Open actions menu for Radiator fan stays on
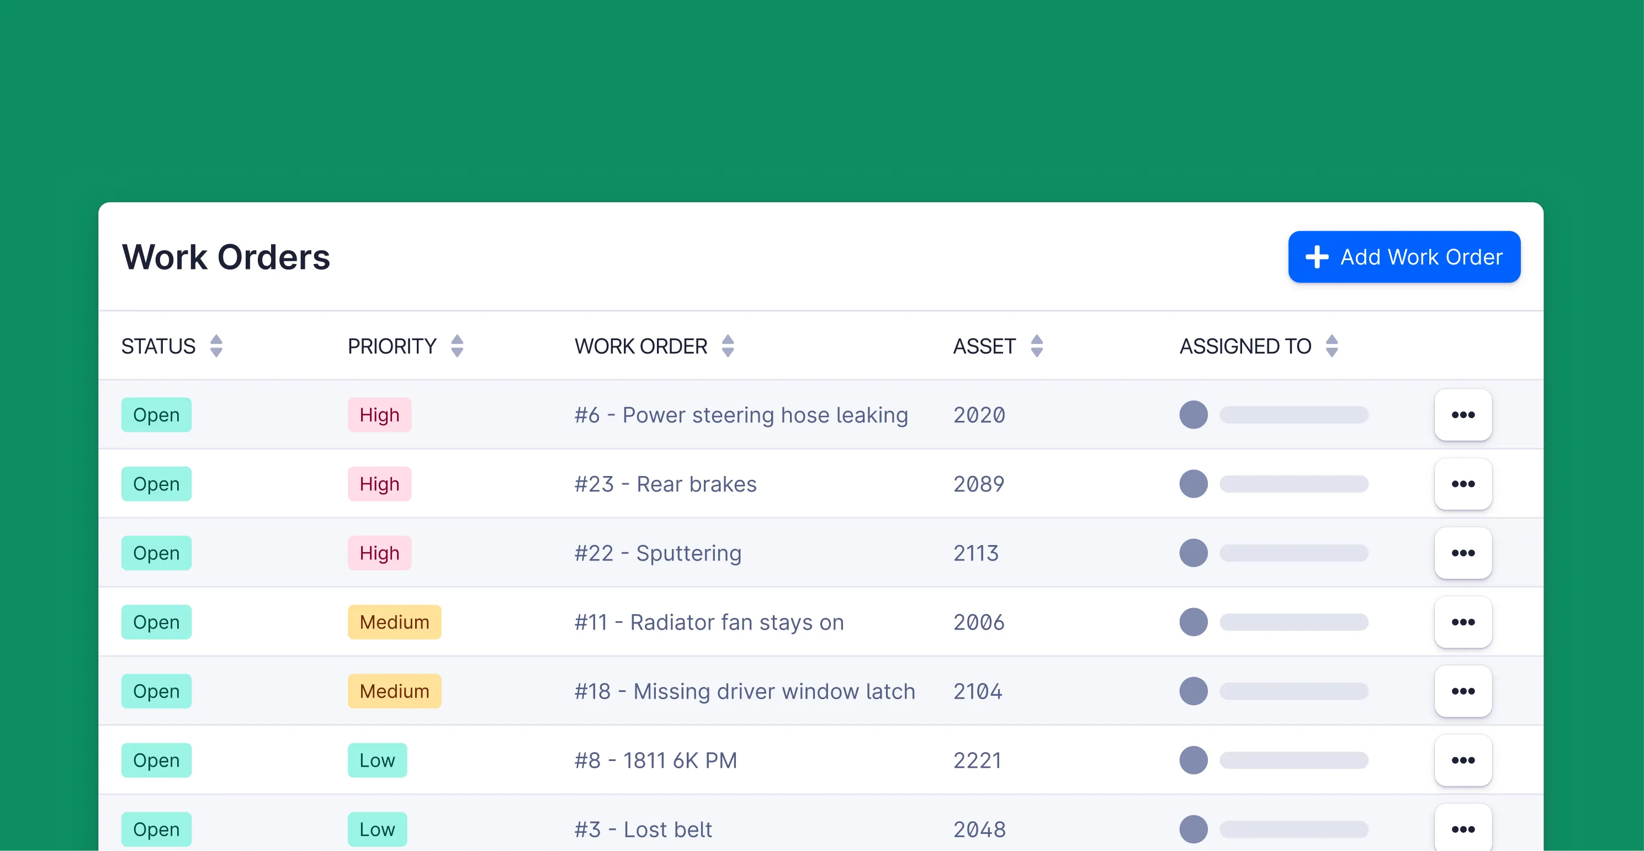The width and height of the screenshot is (1644, 851). (1462, 622)
